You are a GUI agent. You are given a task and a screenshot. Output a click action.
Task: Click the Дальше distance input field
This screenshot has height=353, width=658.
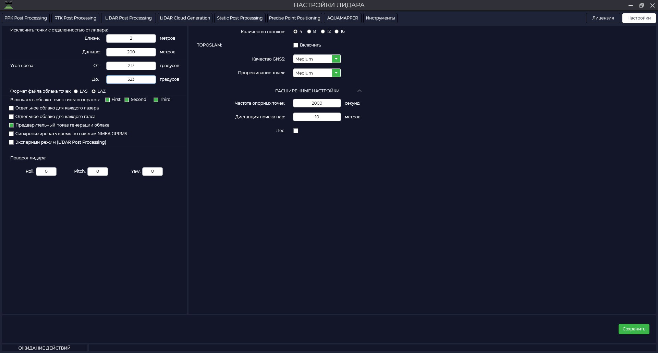click(x=131, y=52)
